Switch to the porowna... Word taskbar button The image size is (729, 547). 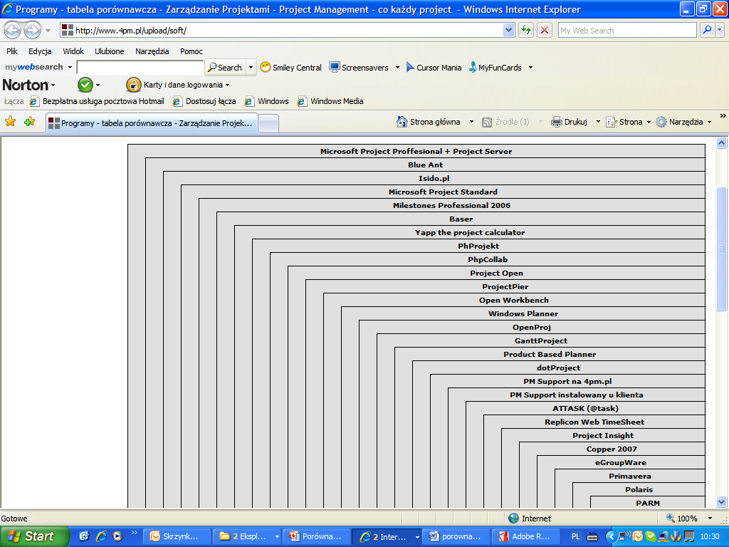[x=455, y=536]
